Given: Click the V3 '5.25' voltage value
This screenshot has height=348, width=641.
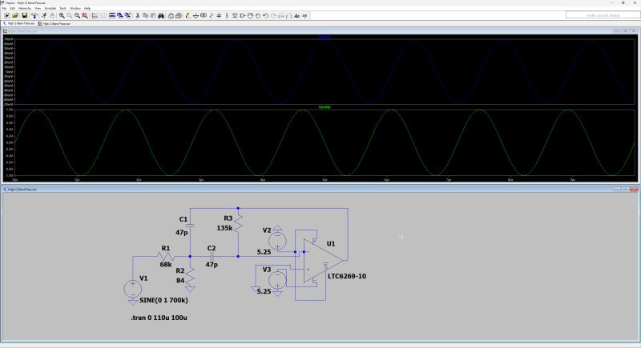Looking at the screenshot, I should coord(264,291).
